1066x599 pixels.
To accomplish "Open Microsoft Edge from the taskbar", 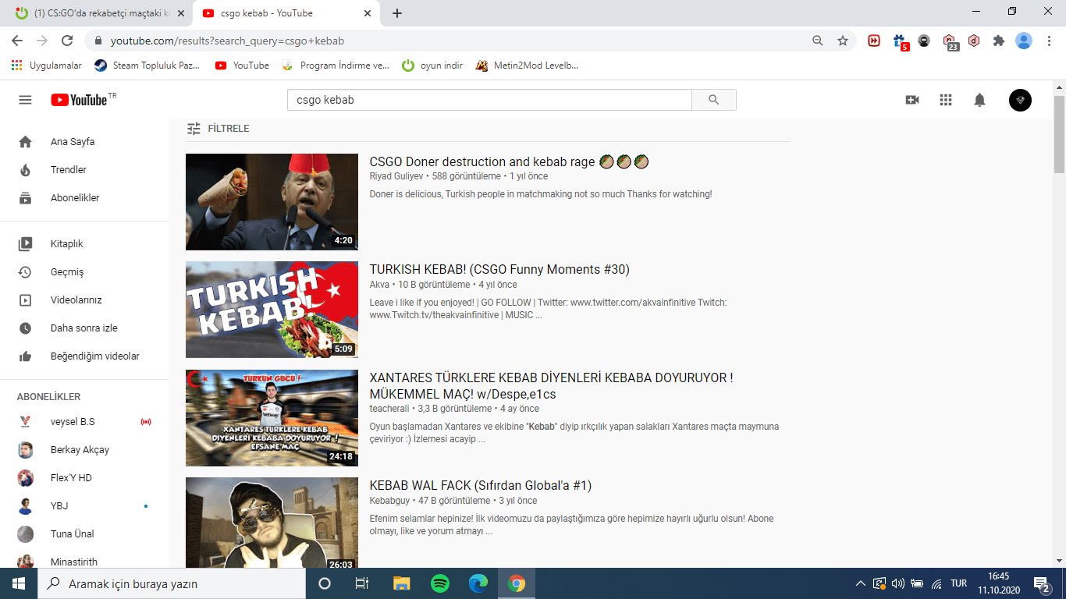I will [478, 583].
